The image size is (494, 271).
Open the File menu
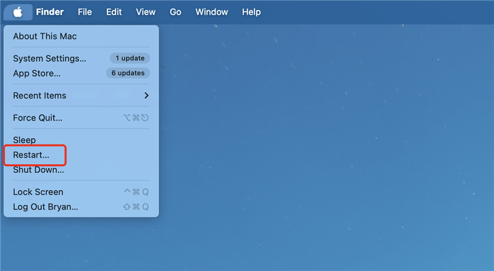pos(85,12)
